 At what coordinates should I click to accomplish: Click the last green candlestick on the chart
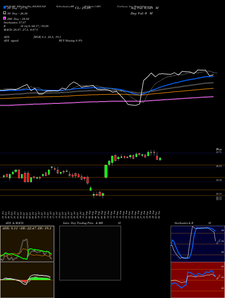tap(160, 159)
